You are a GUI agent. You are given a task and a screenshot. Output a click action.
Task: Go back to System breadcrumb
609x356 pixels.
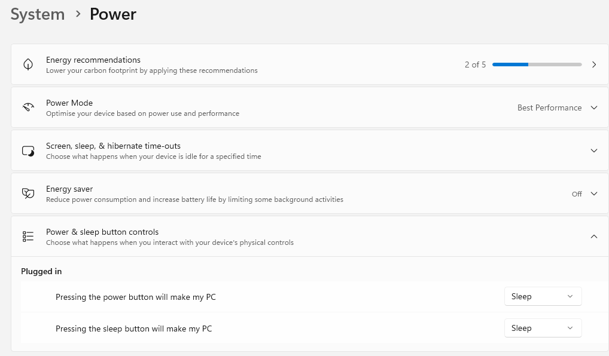click(38, 14)
